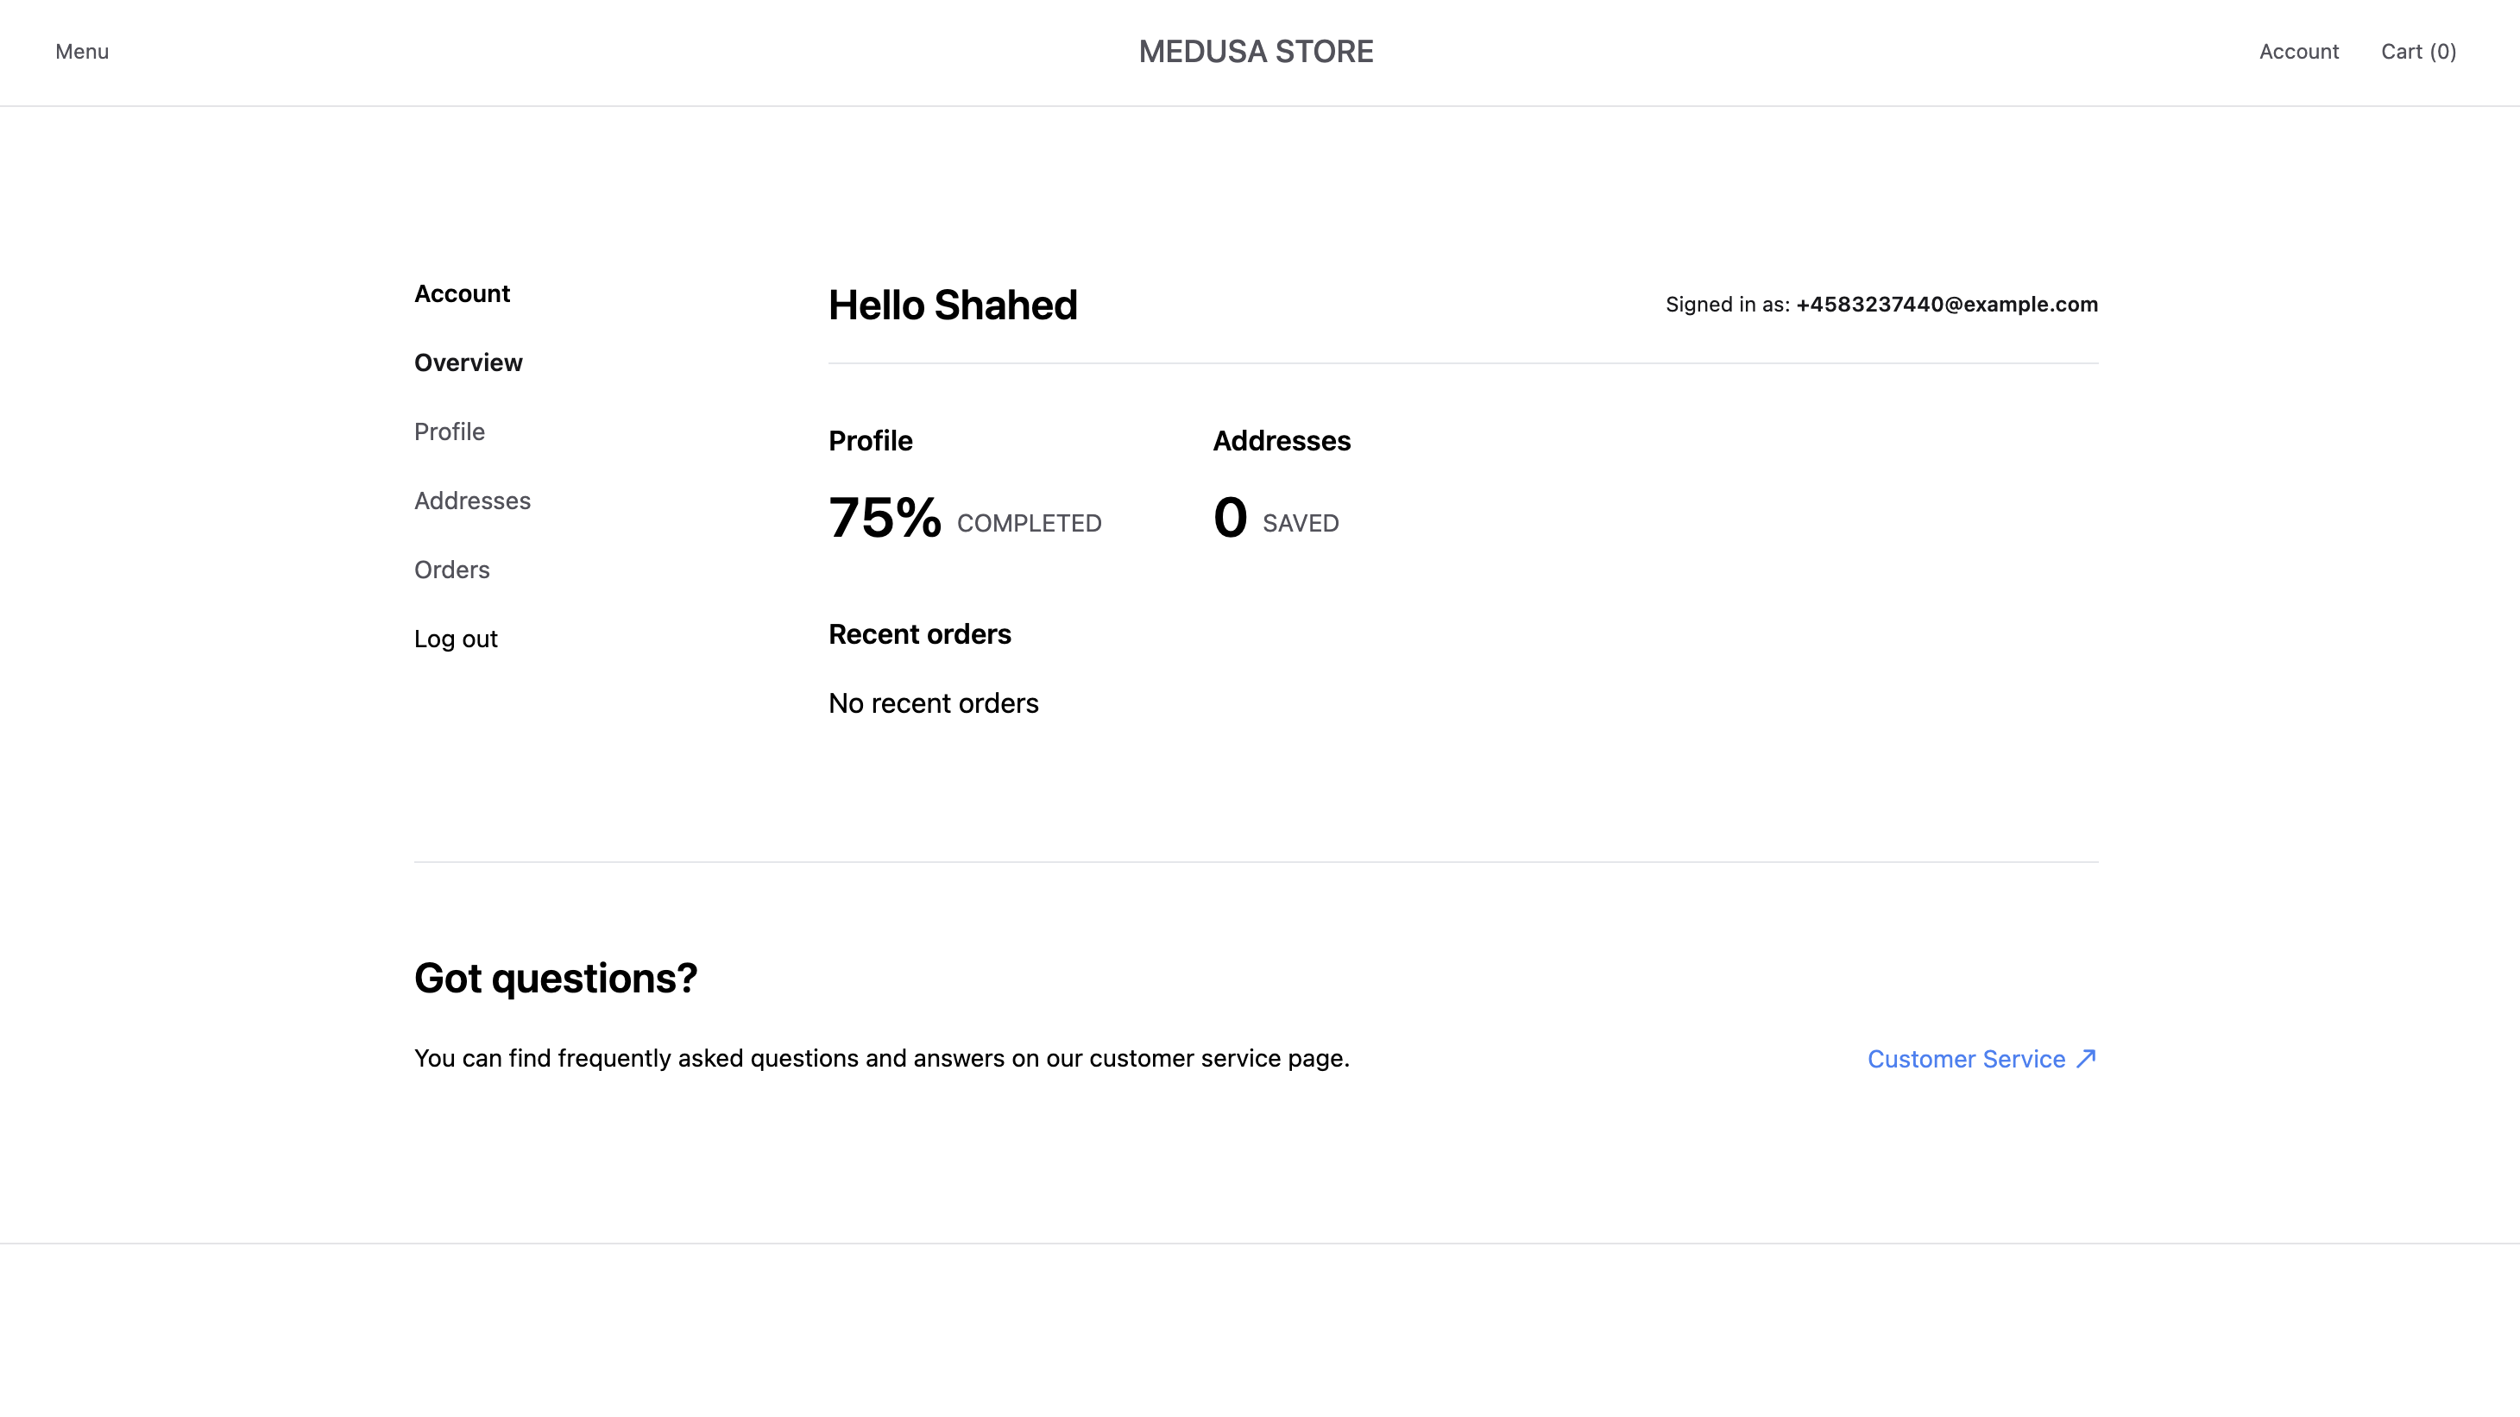Click the Profile summary heading
Viewport: 2520px width, 1417px height.
[870, 441]
